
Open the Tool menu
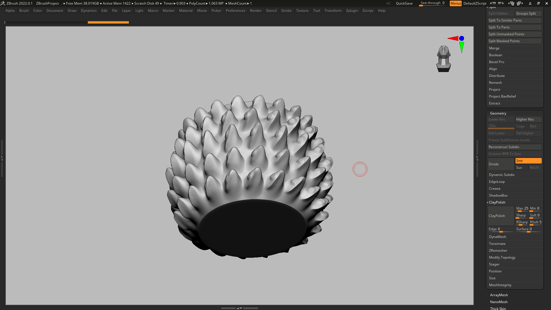(x=316, y=11)
